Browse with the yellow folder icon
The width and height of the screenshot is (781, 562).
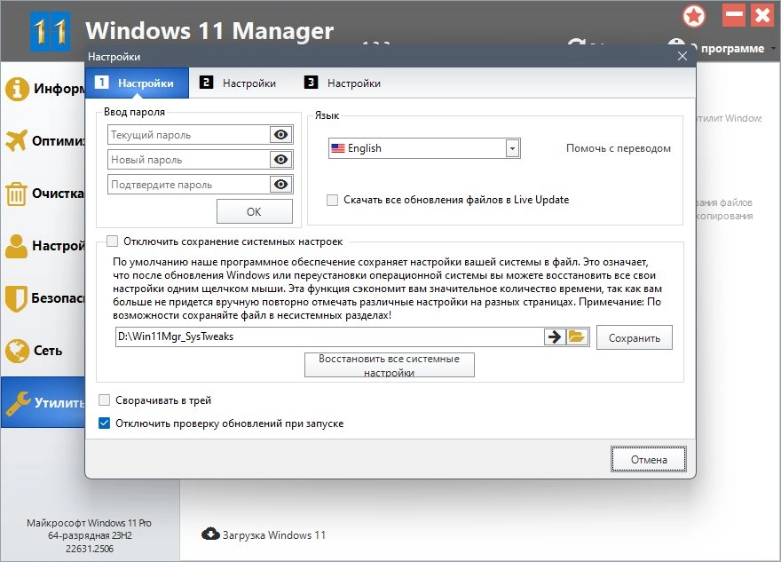[577, 336]
